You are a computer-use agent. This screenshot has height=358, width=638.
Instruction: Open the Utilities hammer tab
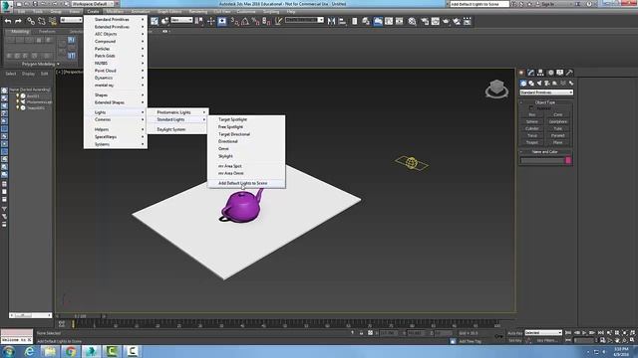point(569,73)
